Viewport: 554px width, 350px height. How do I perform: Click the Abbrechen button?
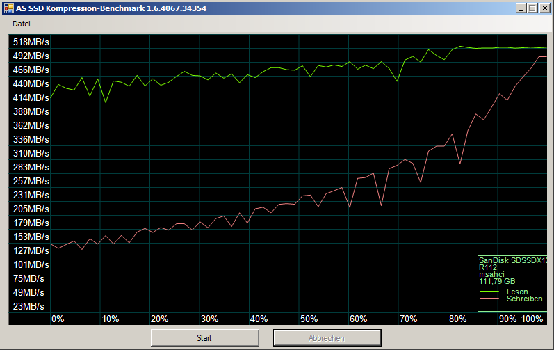pyautogui.click(x=327, y=338)
